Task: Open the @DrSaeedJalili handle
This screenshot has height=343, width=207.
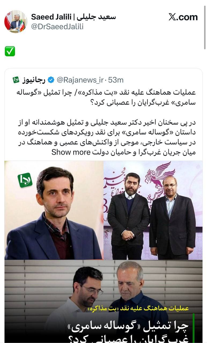Action: (x=57, y=27)
